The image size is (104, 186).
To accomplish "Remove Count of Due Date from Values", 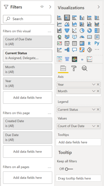I will (98, 126).
